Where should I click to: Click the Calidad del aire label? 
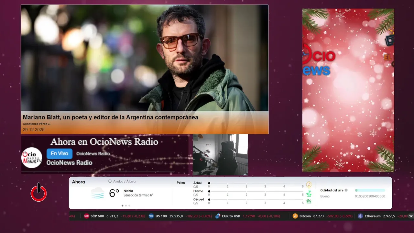tap(332, 190)
